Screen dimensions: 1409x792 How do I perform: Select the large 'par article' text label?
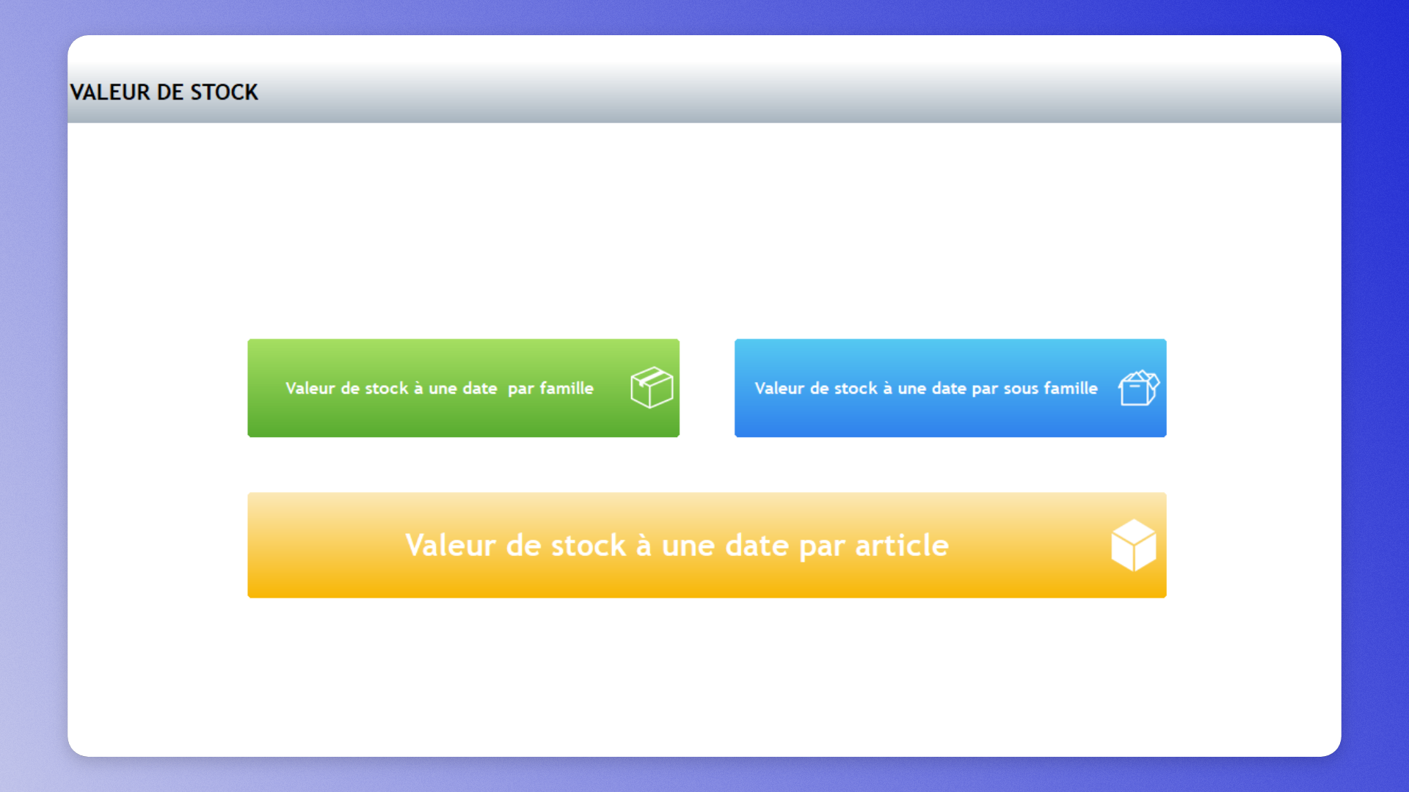(x=677, y=546)
